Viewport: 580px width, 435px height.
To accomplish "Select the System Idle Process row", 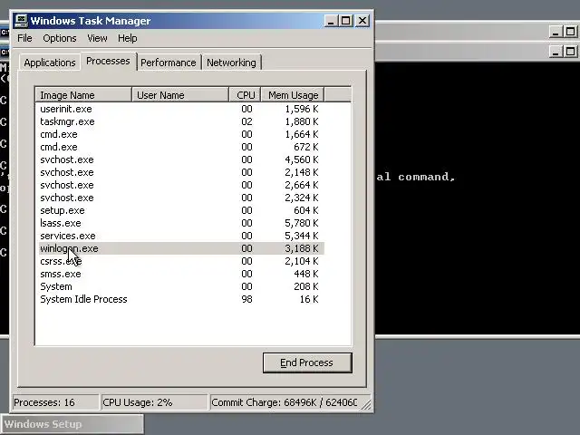I will click(180, 299).
